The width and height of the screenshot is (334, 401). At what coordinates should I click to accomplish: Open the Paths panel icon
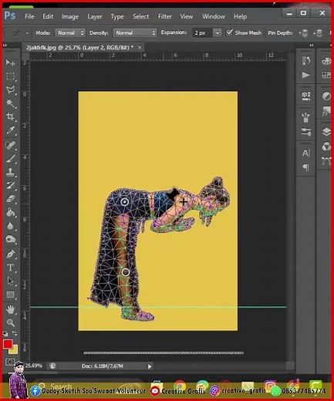click(326, 161)
